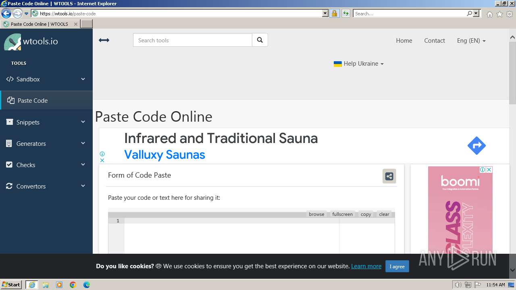The height and width of the screenshot is (290, 516).
Task: Close the boomi ad with the X
Action: pos(489,170)
